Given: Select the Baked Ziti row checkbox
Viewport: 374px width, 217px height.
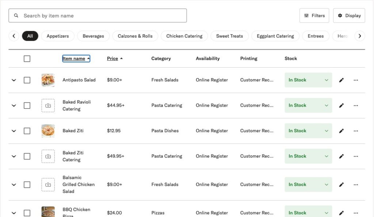Looking at the screenshot, I should click(x=27, y=131).
